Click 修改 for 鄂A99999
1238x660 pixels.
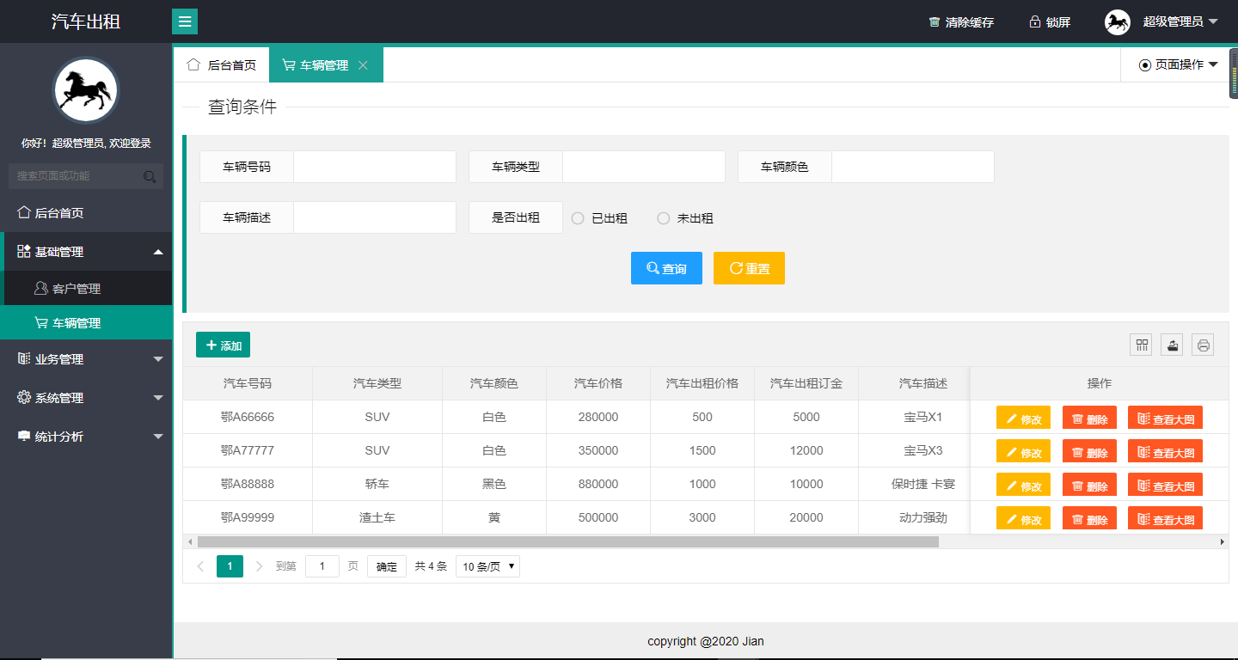[x=1023, y=518]
